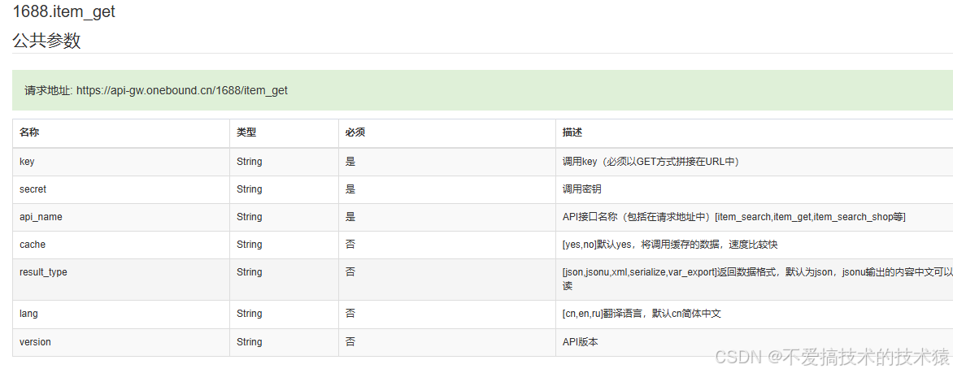Click 是 in the api_name row
Screen dimensions: 953x373
point(350,217)
